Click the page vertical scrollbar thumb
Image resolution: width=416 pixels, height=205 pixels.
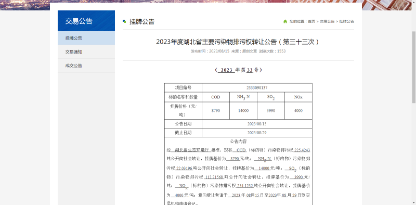pyautogui.click(x=413, y=67)
